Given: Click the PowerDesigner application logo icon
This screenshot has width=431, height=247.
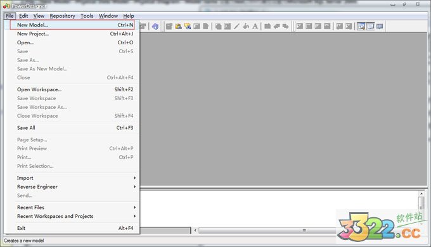Looking at the screenshot, I should tap(6, 6).
